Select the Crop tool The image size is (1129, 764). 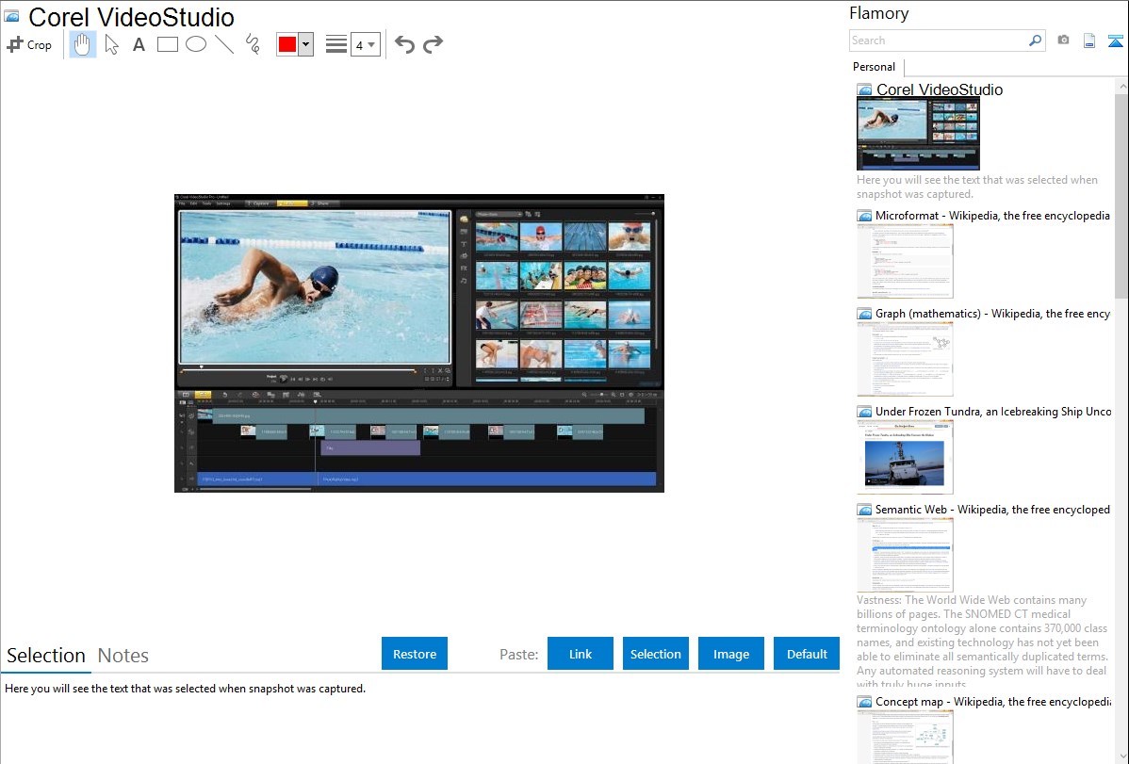tap(29, 44)
